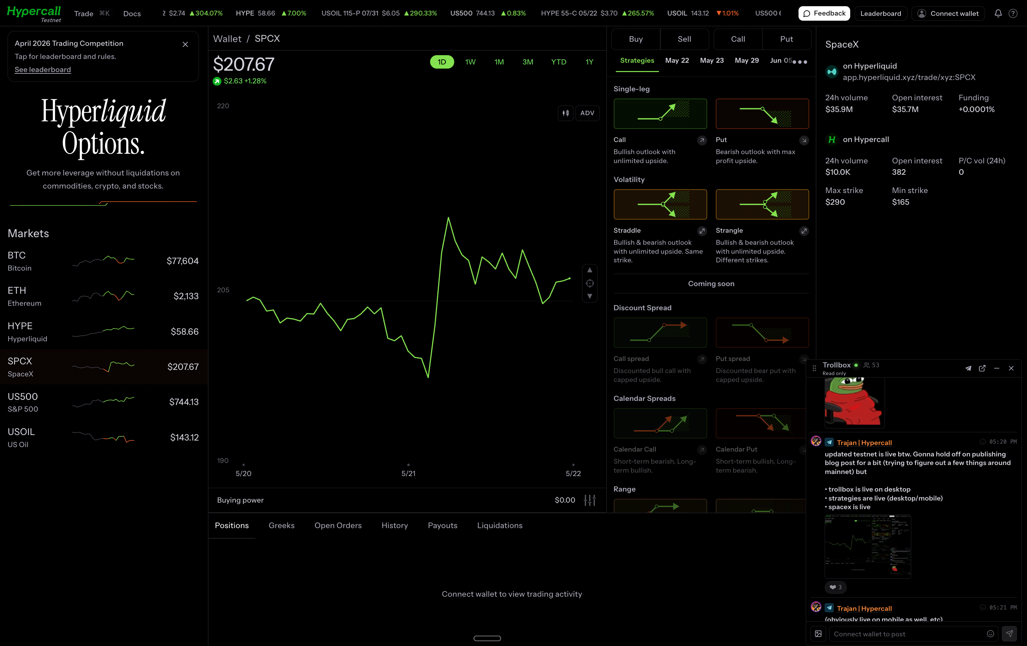1027x646 pixels.
Task: Open the help question mark icon
Action: pyautogui.click(x=1013, y=13)
